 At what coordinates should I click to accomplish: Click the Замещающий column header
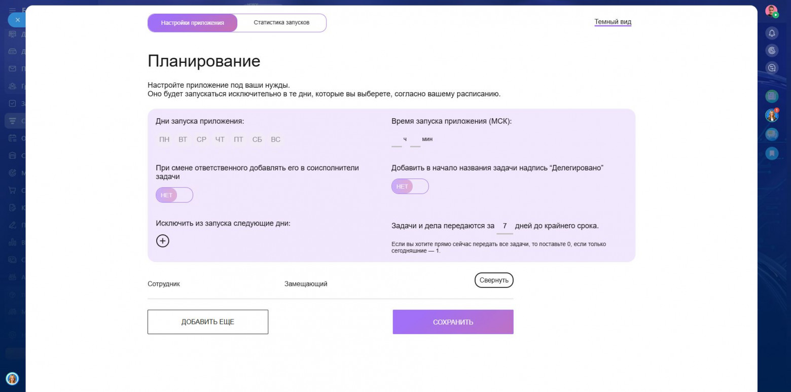(x=306, y=284)
